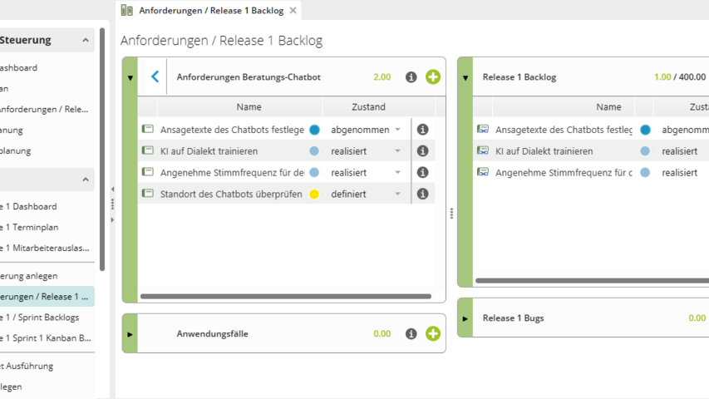This screenshot has height=399, width=709.
Task: Close the Anforderungen / Release 1 Backlog tab
Action: [293, 11]
